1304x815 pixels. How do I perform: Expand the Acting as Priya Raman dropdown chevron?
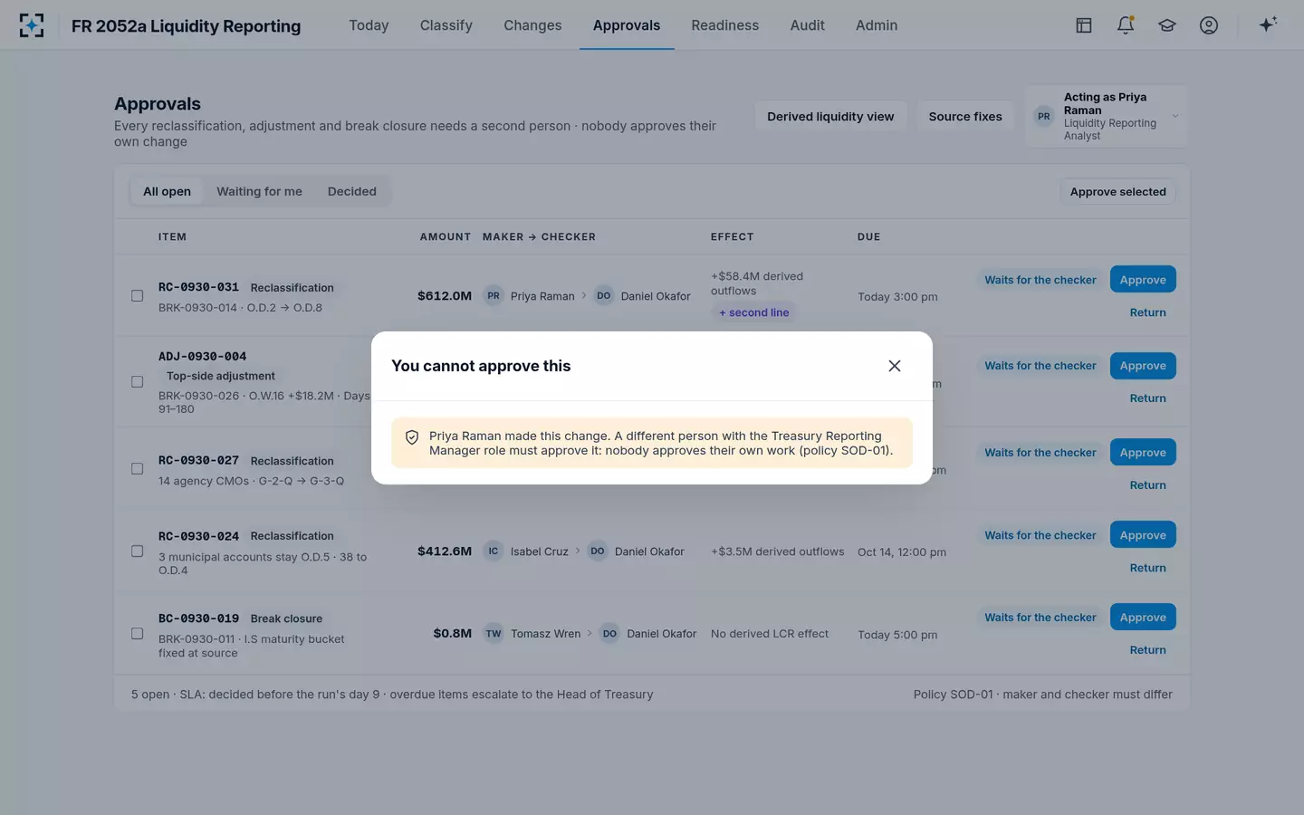tap(1175, 116)
